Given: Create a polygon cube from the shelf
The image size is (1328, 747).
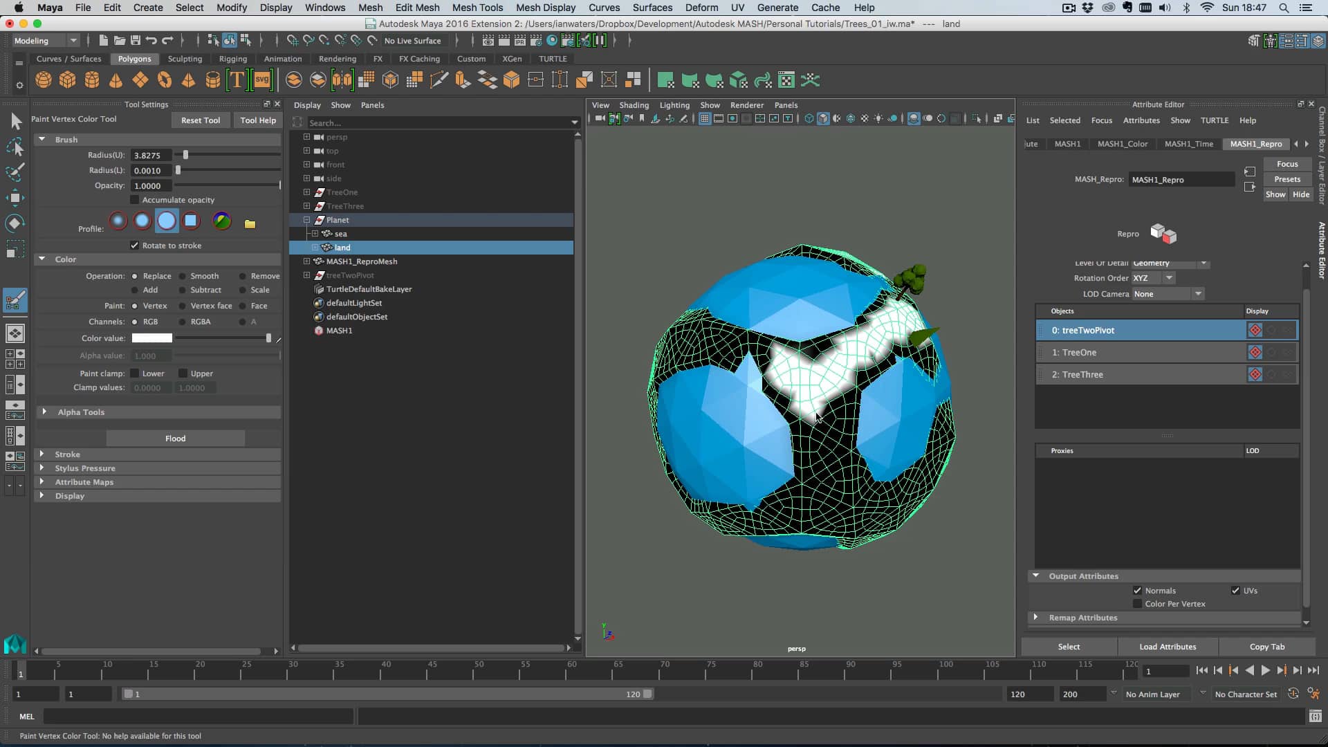Looking at the screenshot, I should 67,80.
